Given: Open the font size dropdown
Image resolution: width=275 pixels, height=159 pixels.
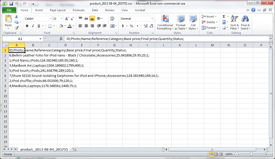Looking at the screenshot, I should [x=62, y=19].
